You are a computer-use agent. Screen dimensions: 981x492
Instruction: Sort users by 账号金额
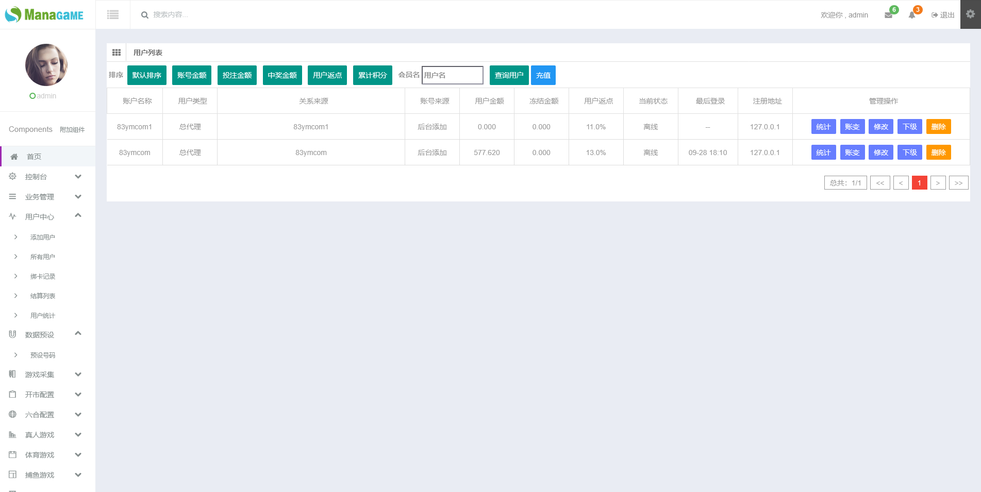click(x=192, y=75)
